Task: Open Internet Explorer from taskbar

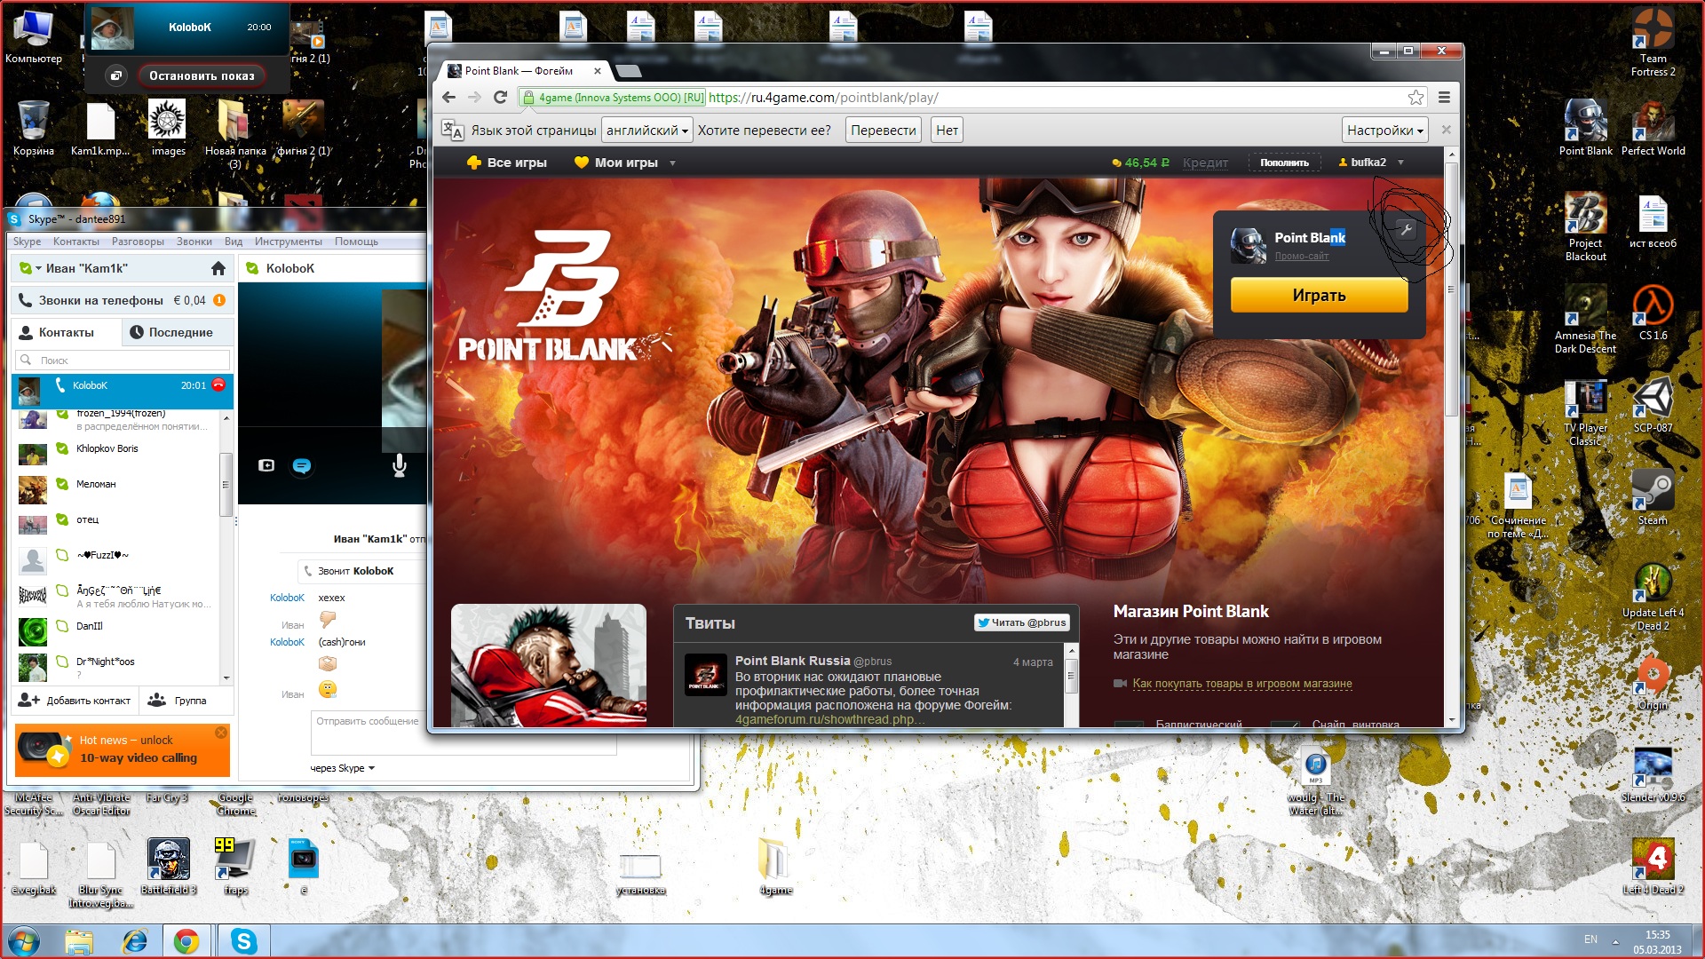Action: (135, 941)
